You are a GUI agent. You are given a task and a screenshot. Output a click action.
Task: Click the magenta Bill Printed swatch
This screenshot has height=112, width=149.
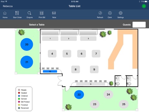[19, 102]
